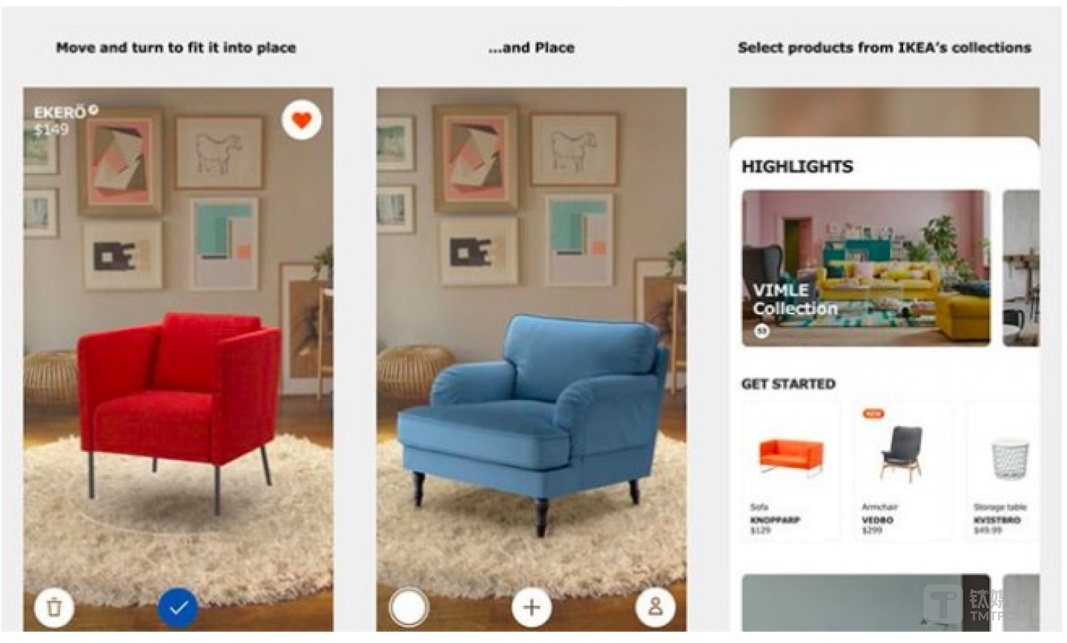This screenshot has width=1067, height=643.
Task: Tap the info icon beside EKERÖ
Action: coord(93,110)
